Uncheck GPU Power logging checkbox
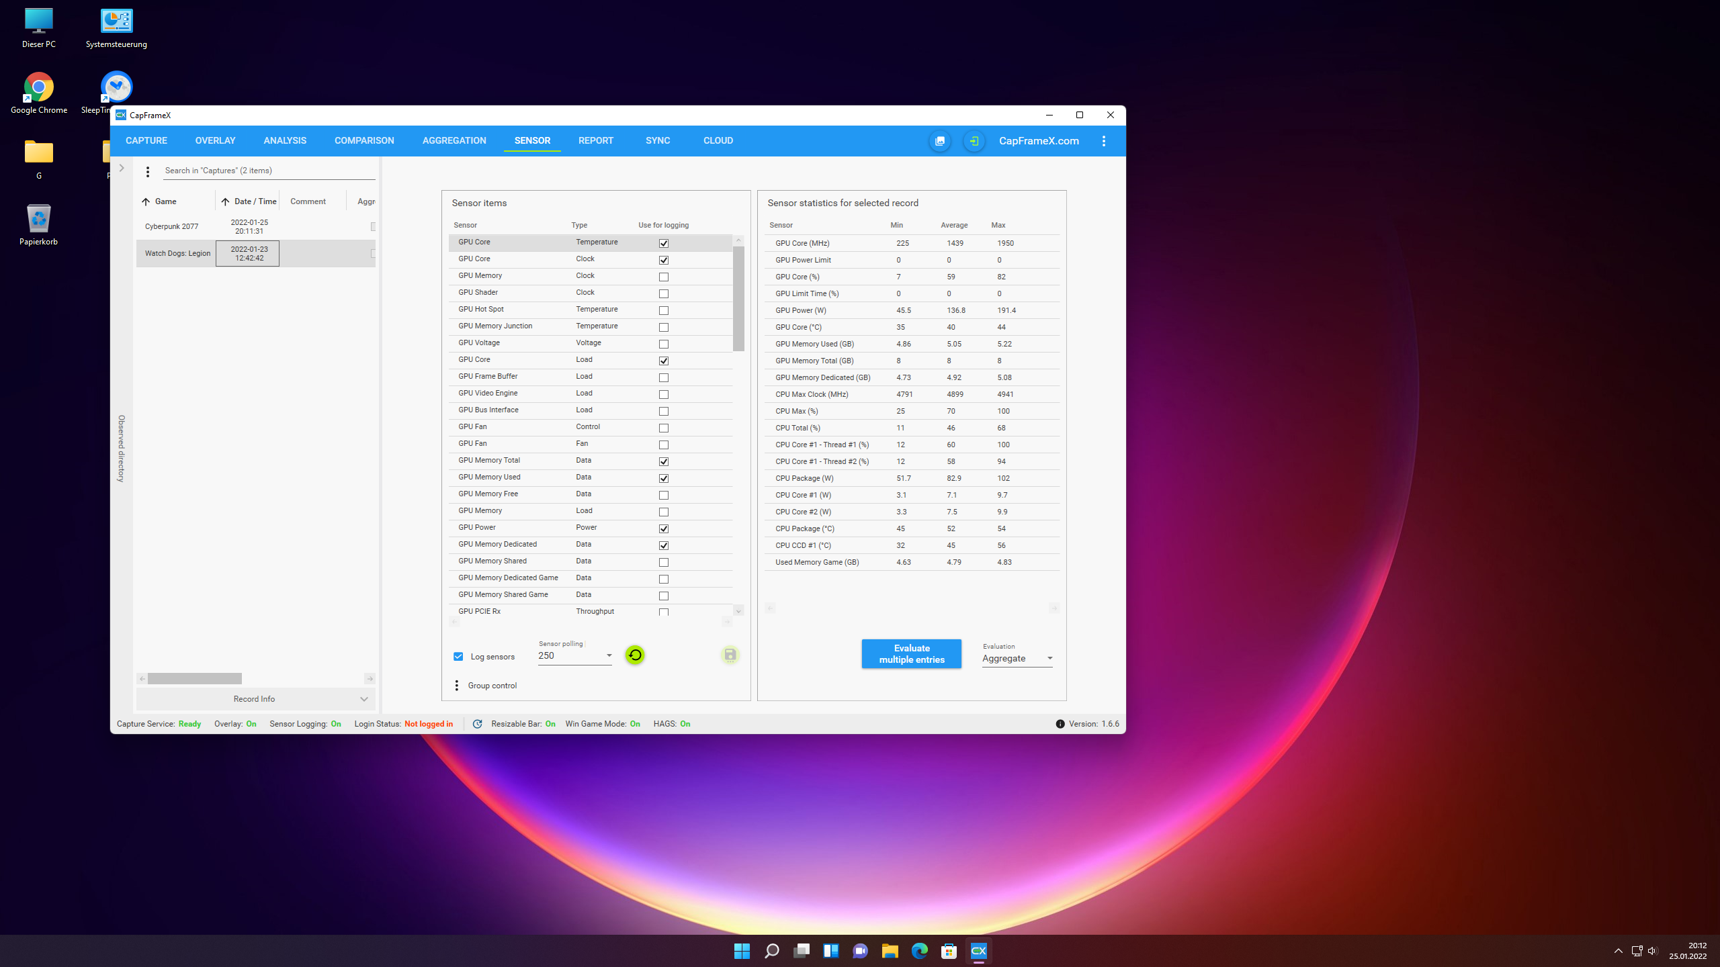The height and width of the screenshot is (967, 1720). click(x=663, y=528)
